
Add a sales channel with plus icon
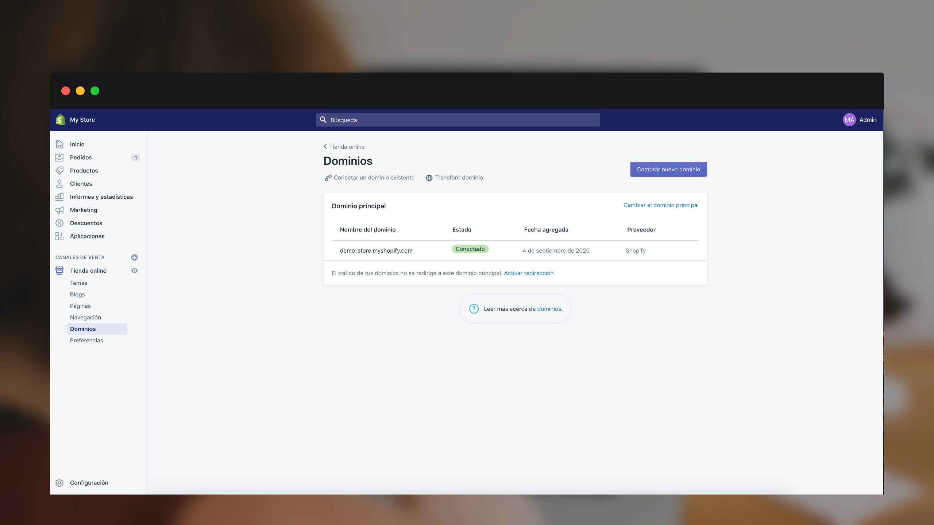[x=134, y=257]
